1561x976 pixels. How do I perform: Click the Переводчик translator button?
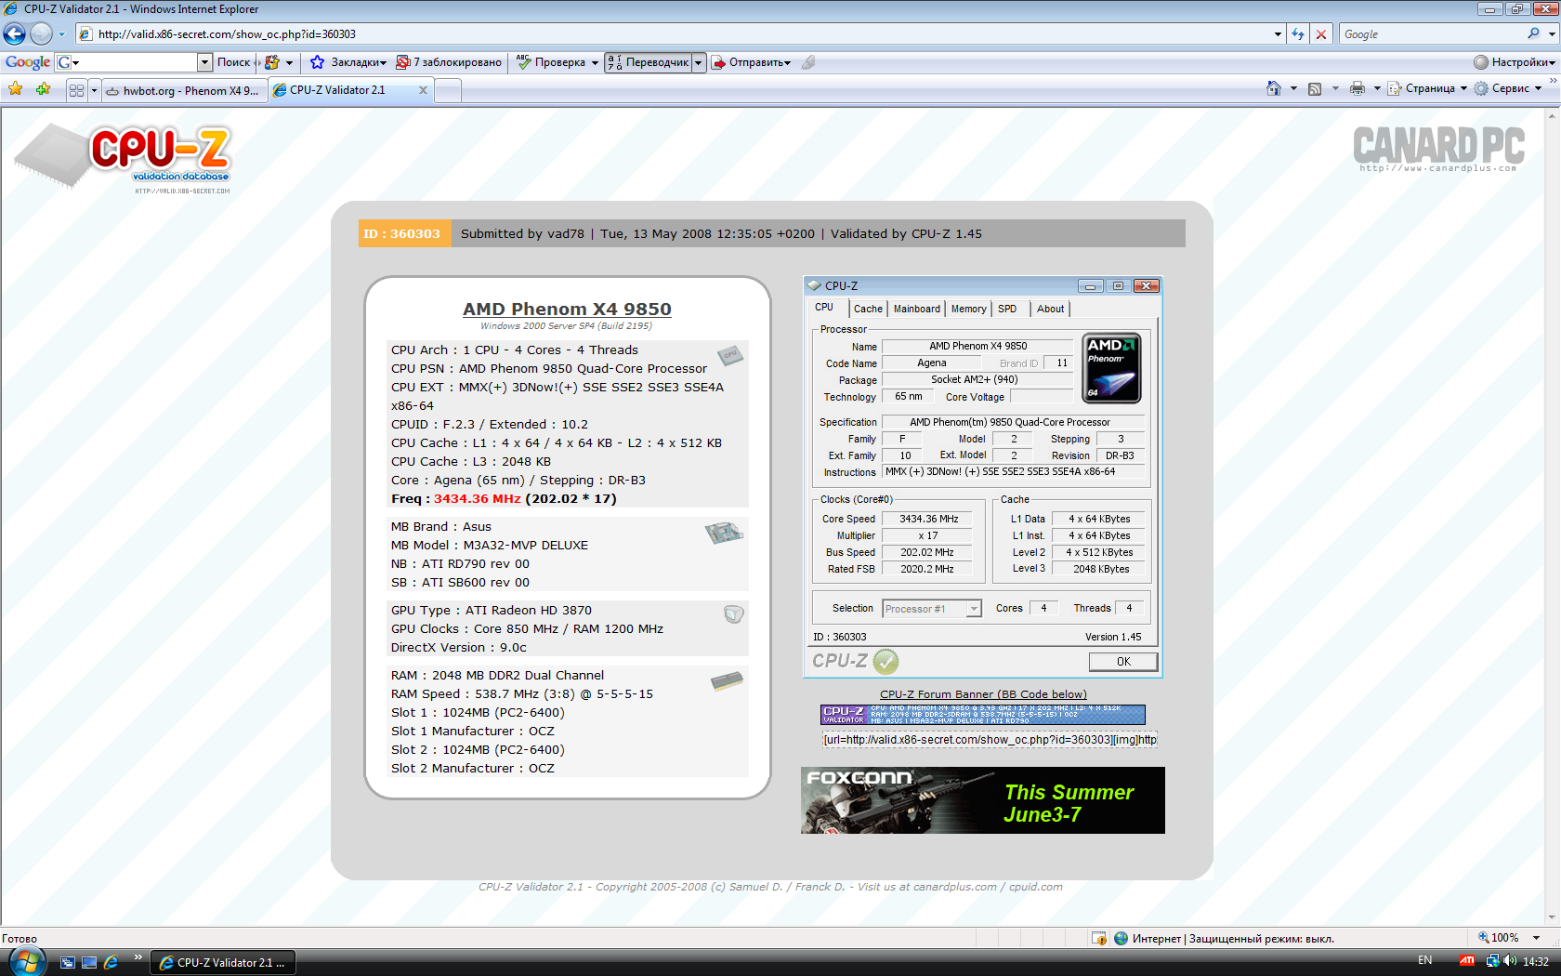click(649, 62)
